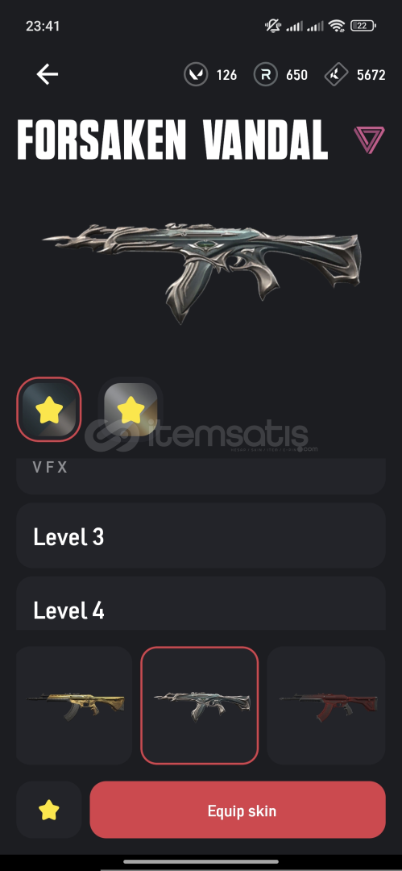Expand the Level 3 upgrade card
This screenshot has height=871, width=402.
pos(201,536)
